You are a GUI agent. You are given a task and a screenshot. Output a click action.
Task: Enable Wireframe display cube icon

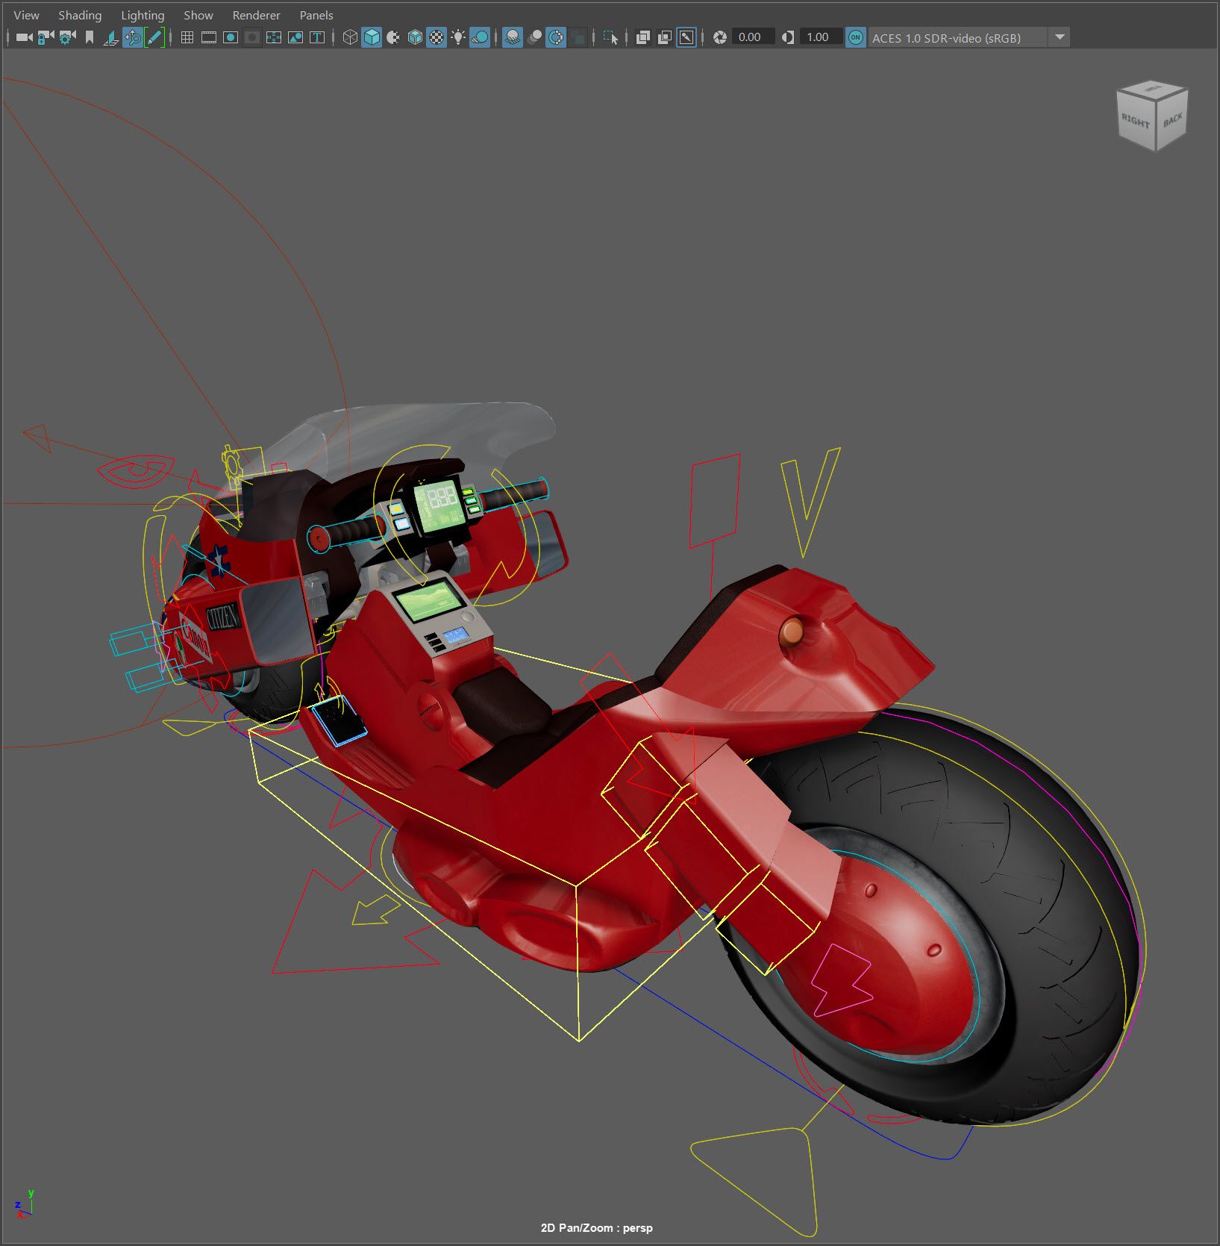(349, 37)
